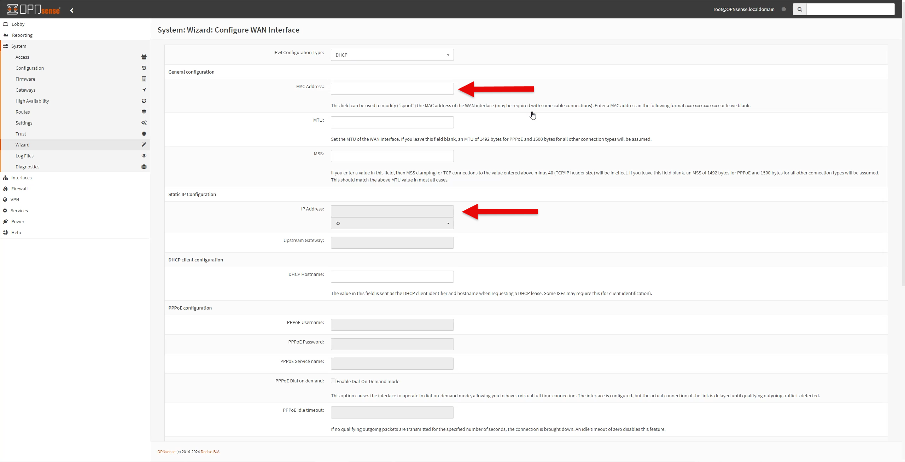Enable Dial-On-Demand mode checkbox
Screen dimensions: 905x462
[333, 381]
